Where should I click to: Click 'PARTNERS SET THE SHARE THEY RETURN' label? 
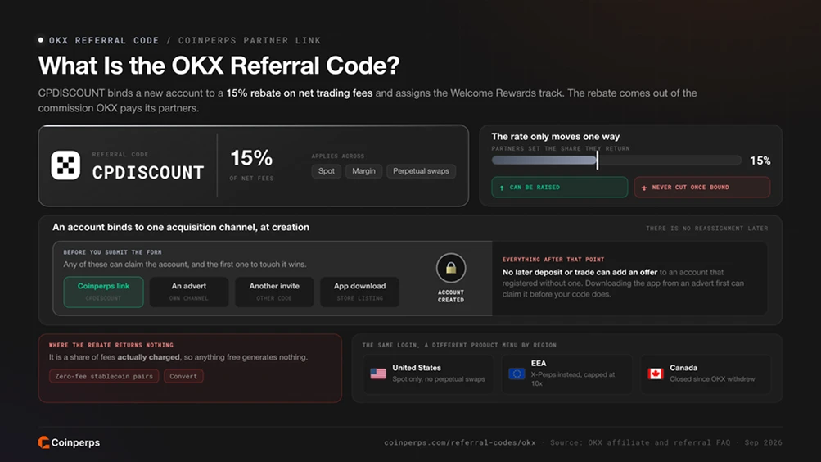pos(560,149)
